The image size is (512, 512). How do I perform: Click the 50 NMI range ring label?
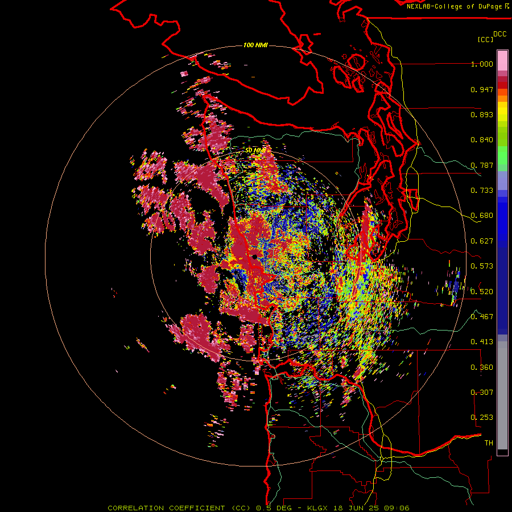tap(255, 150)
